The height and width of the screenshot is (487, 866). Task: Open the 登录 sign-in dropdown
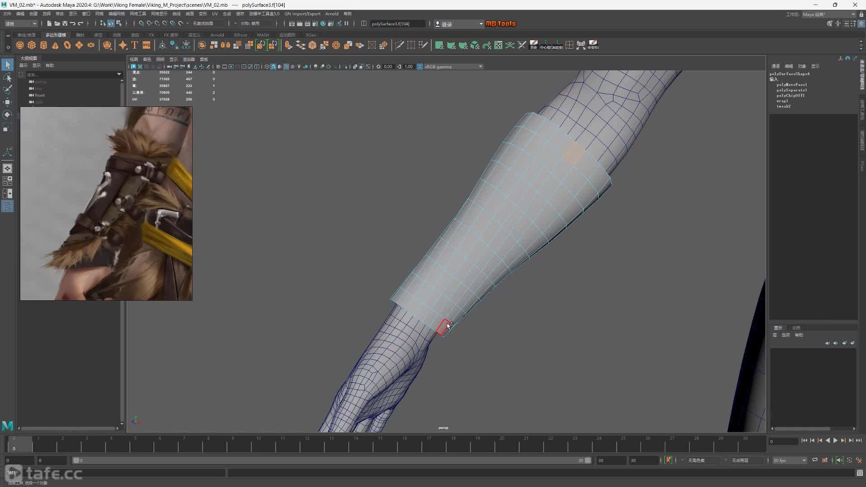tap(459, 24)
